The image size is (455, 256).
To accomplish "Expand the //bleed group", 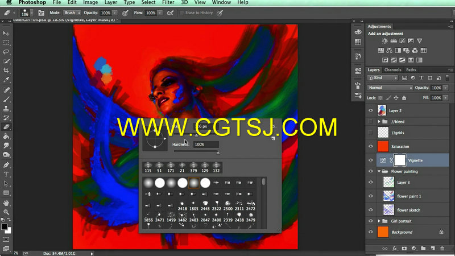I will [x=379, y=122].
